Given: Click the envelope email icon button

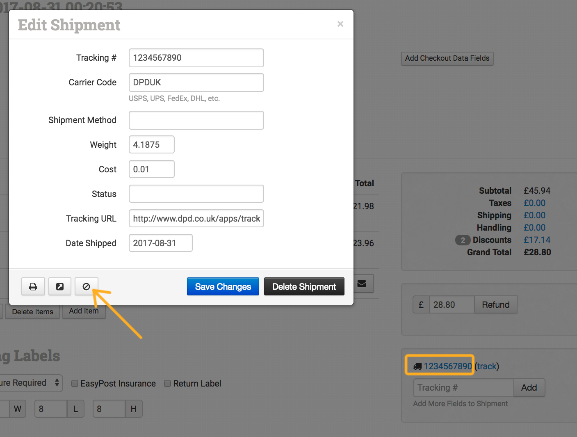Looking at the screenshot, I should [x=362, y=284].
